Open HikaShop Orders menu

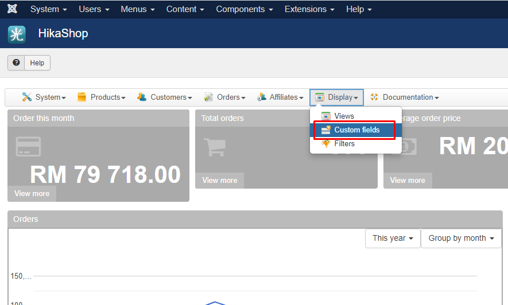(224, 97)
